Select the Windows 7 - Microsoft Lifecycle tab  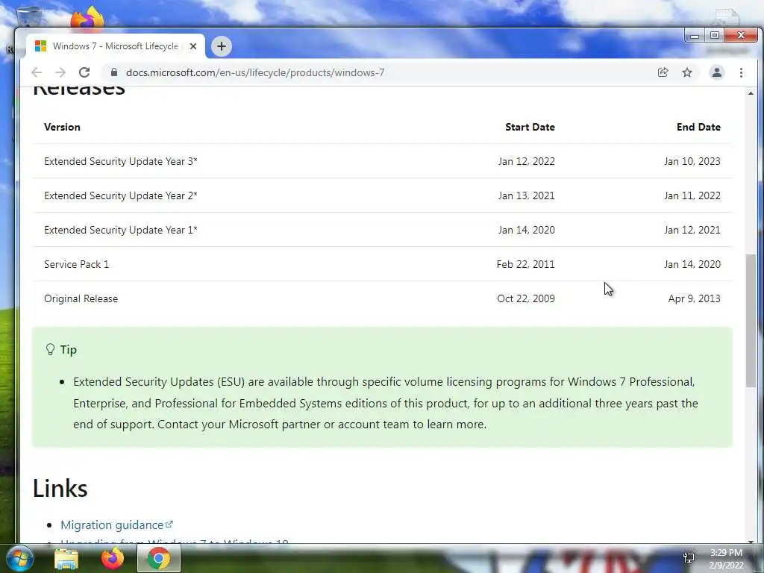(116, 46)
